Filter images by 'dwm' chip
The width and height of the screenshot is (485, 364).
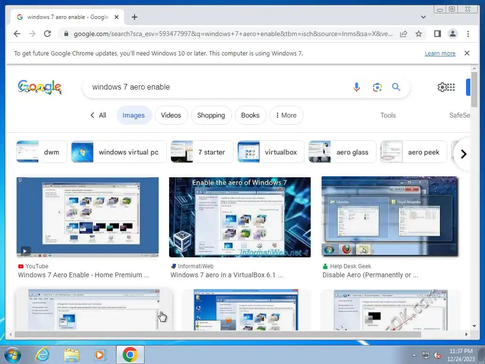(x=42, y=152)
